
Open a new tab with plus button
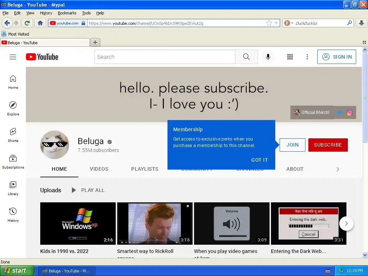tap(95, 42)
